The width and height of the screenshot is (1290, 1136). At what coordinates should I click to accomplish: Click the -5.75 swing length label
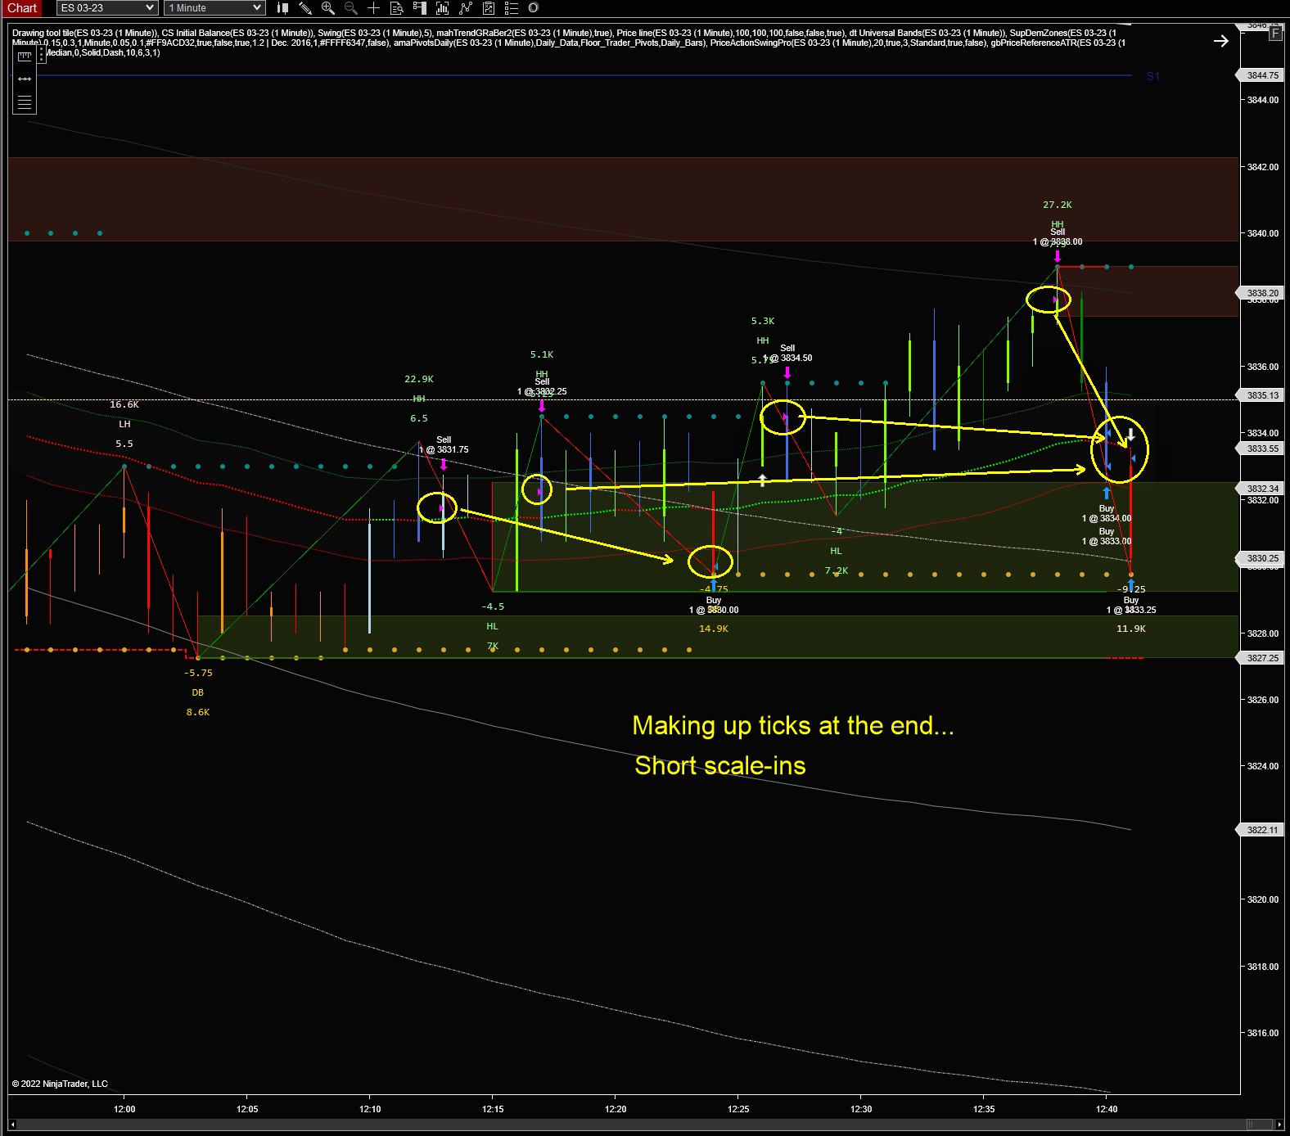click(x=198, y=673)
